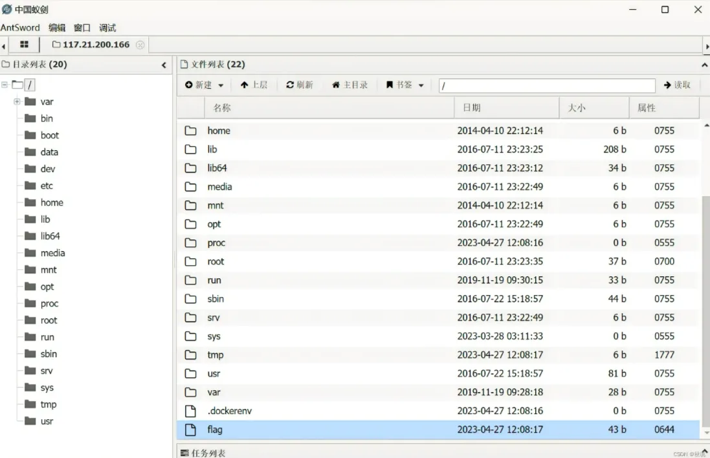Expand the 任务列表 panel arrow
Screen dimensions: 710x458
(x=705, y=452)
